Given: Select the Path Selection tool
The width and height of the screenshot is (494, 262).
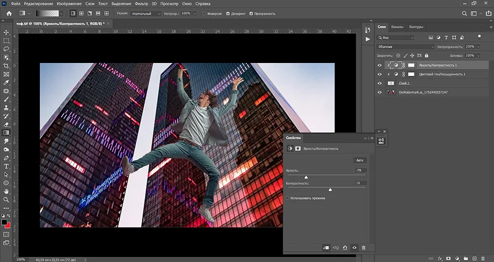Looking at the screenshot, I should [x=6, y=175].
